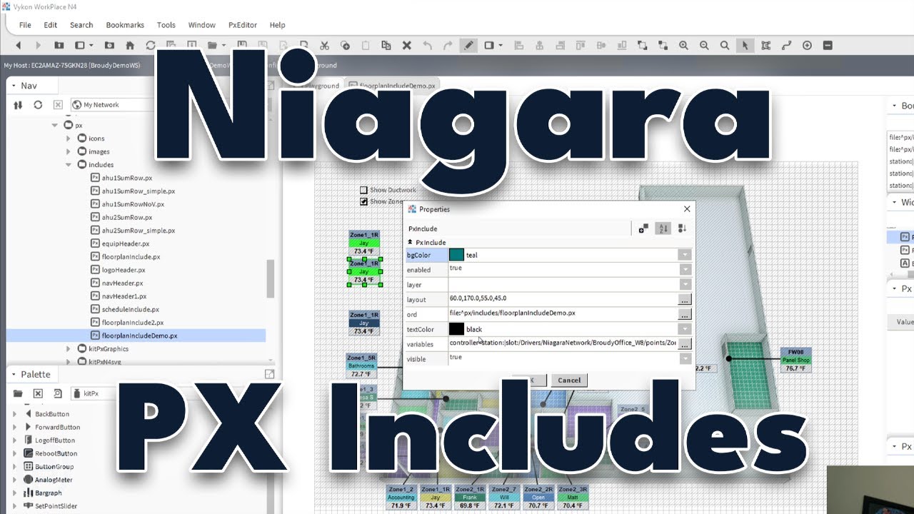The image size is (914, 514).
Task: Click the Back navigation arrow in toolbar
Action: (19, 45)
